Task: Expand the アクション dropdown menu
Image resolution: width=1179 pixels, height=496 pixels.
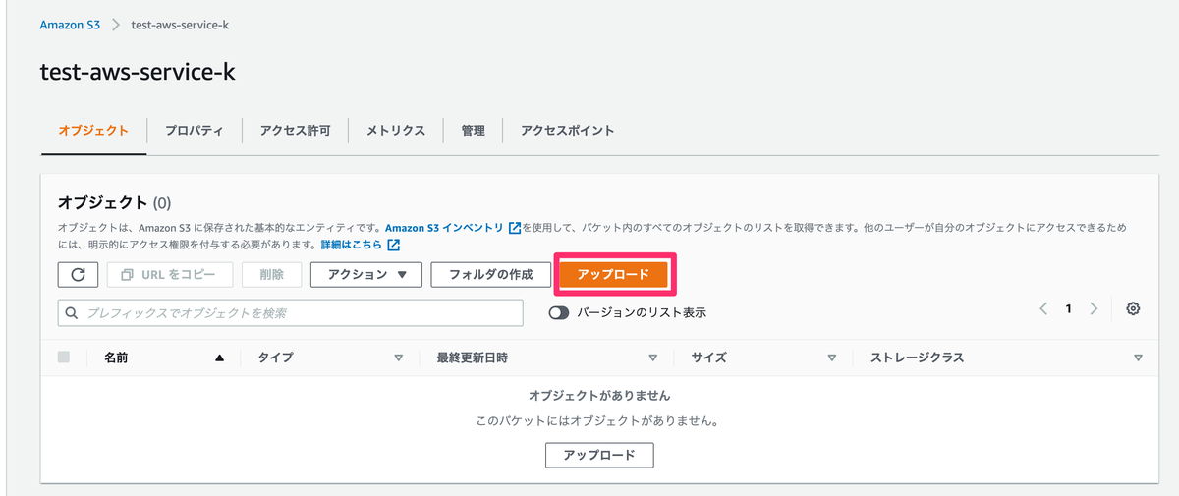Action: [365, 275]
